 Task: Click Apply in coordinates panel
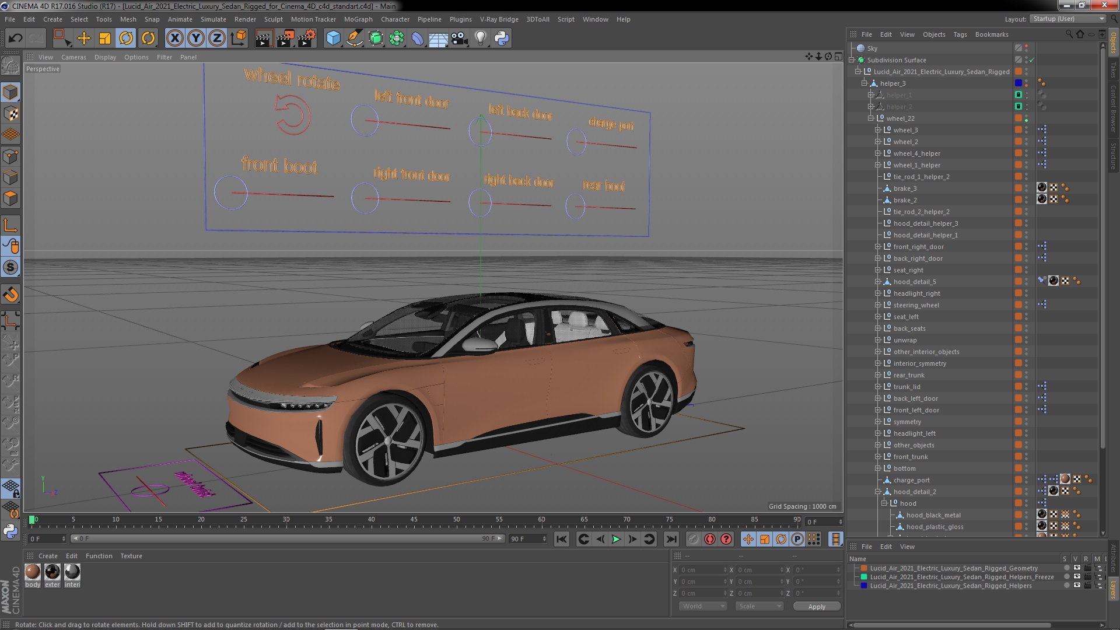pos(817,607)
